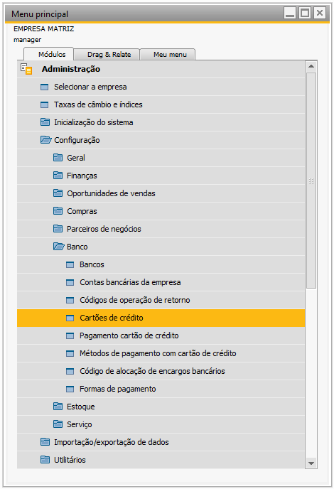Viewport: 334px width, 489px height.
Task: Click the Administração module icon
Action: (26, 69)
